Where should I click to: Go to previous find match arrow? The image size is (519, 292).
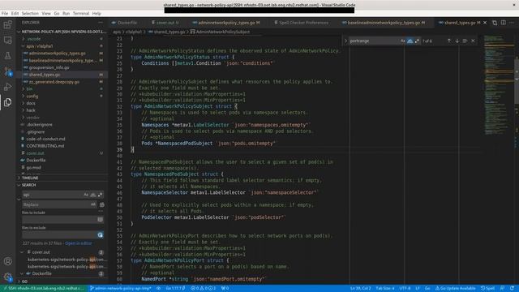449,41
